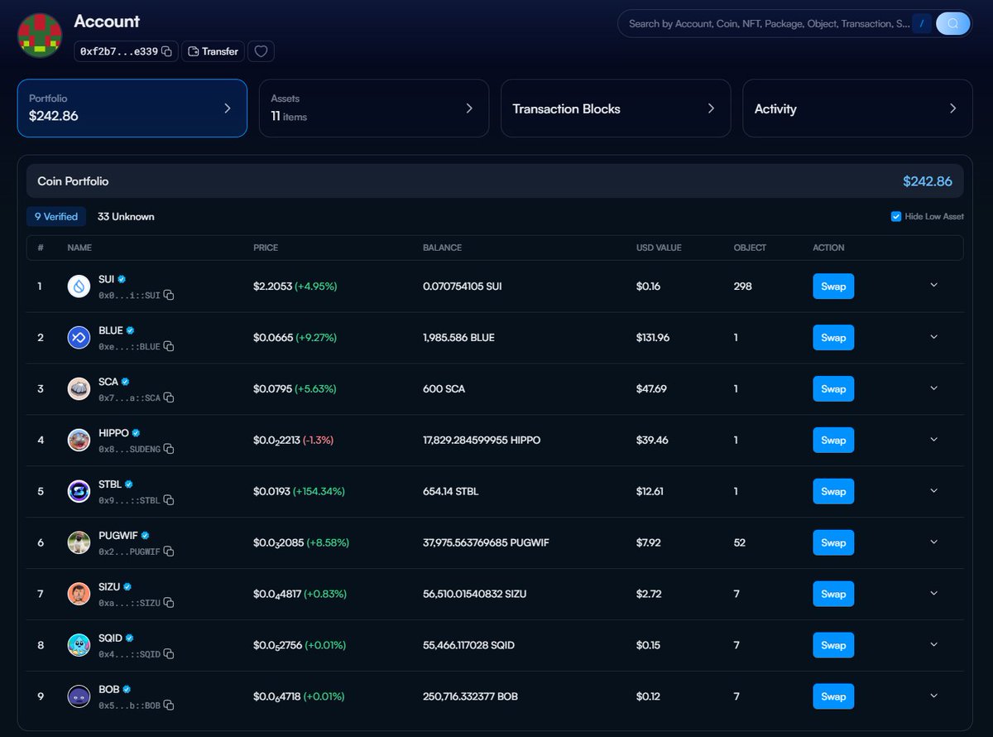Screen dimensions: 993x737
Task: Switch to the 33 Unknown tab
Action: [126, 216]
